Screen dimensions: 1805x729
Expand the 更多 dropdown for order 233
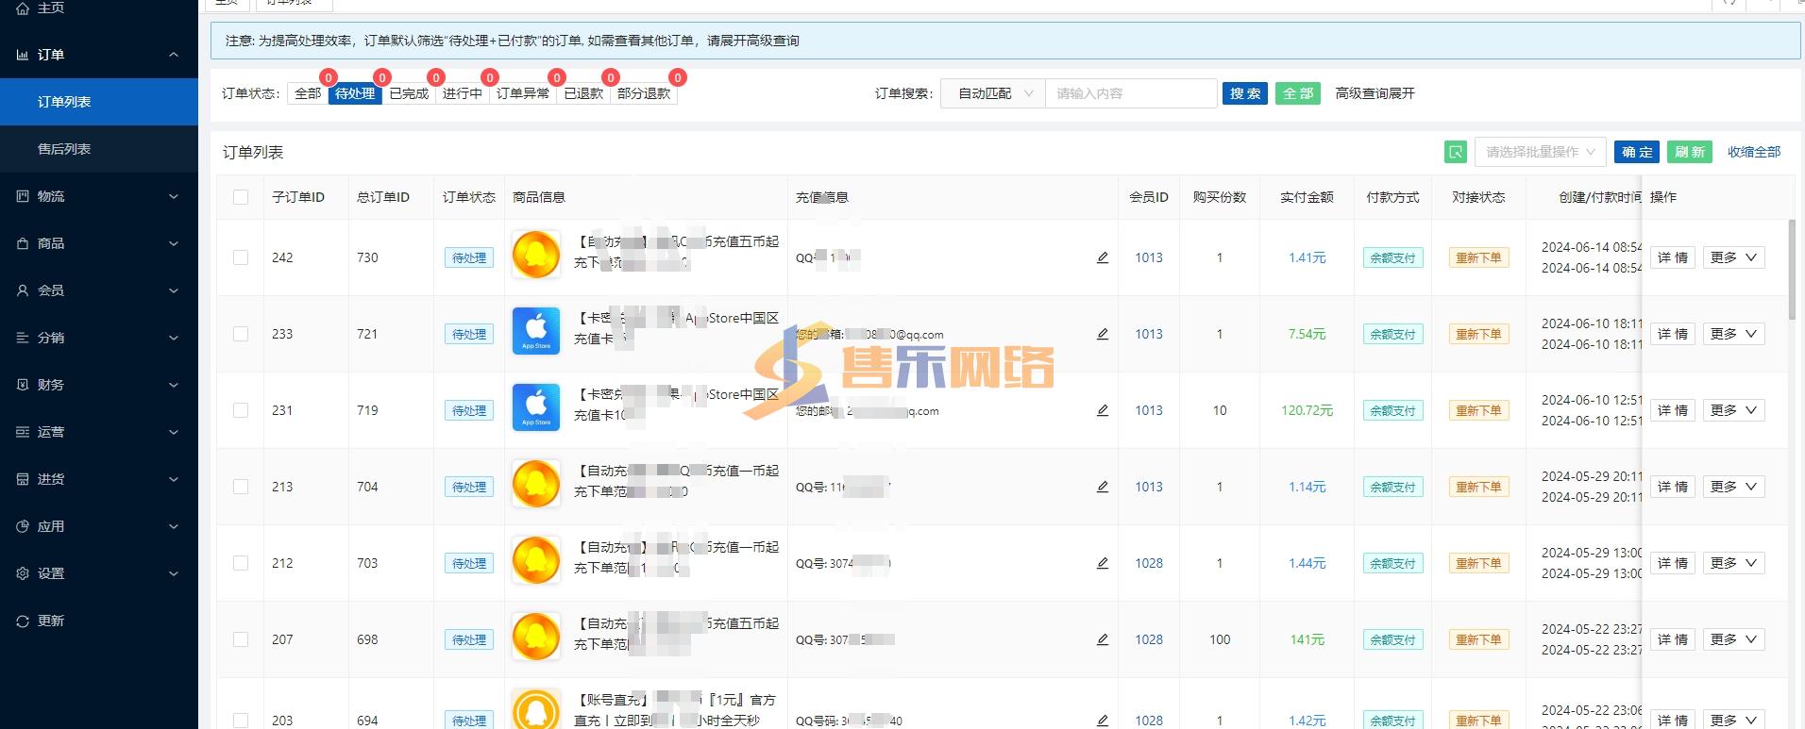1733,334
